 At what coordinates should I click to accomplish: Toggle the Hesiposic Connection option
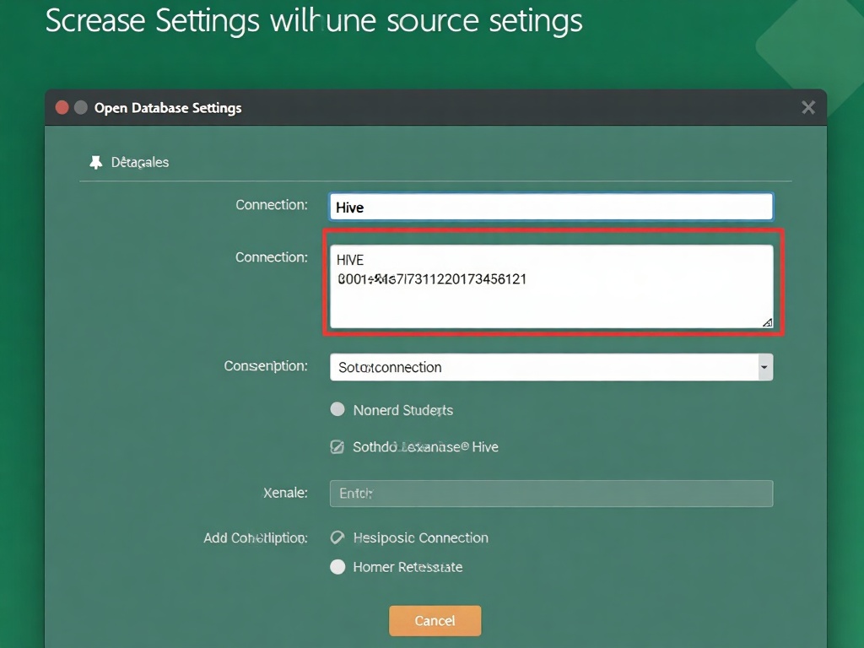point(337,537)
